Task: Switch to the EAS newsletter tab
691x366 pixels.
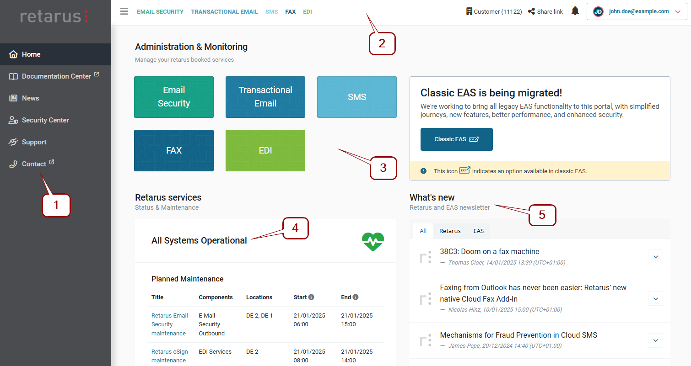Action: click(478, 231)
